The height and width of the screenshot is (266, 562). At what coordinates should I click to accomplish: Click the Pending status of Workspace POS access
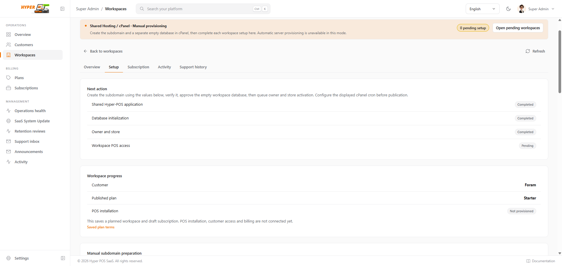point(527,146)
